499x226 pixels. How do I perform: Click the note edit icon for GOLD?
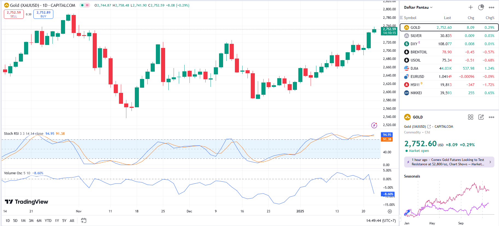click(481, 117)
